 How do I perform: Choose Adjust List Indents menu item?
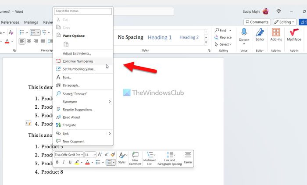83,53
